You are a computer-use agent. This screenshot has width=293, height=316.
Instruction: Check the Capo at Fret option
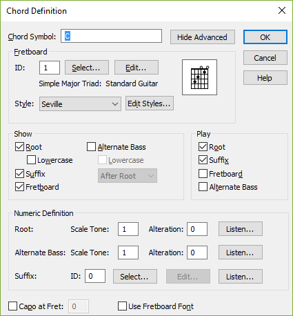[12, 306]
